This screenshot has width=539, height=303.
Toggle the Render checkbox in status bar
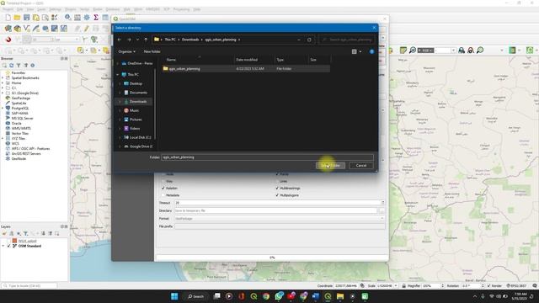[488, 286]
